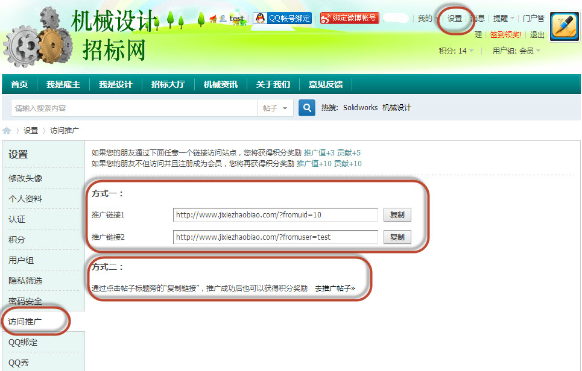Go to 我是雇主 in navigation bar
The image size is (582, 371).
tap(63, 84)
